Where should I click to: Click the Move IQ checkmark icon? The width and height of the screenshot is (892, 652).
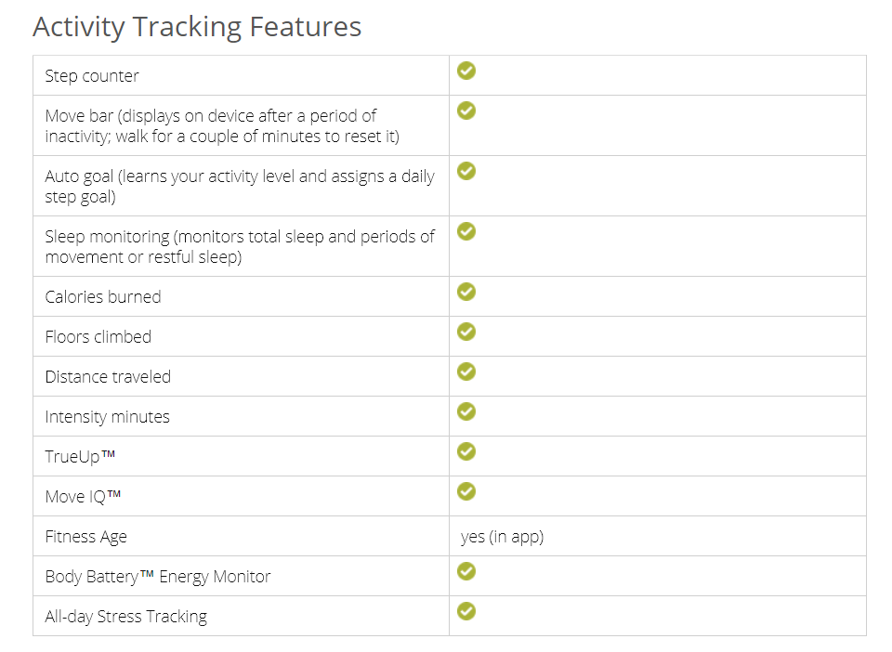click(x=466, y=491)
